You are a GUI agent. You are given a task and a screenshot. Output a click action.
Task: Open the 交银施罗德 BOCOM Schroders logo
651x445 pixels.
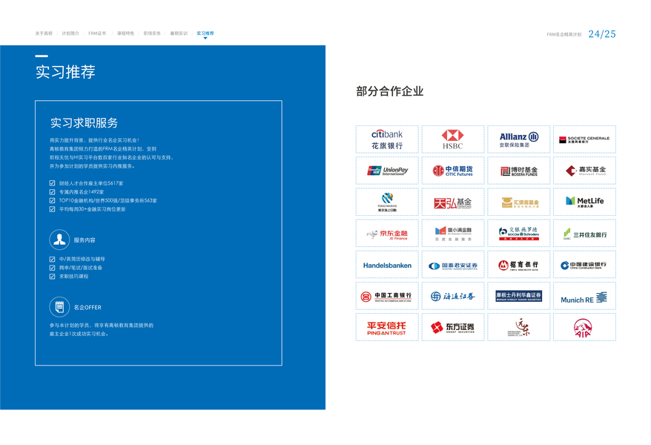[518, 234]
